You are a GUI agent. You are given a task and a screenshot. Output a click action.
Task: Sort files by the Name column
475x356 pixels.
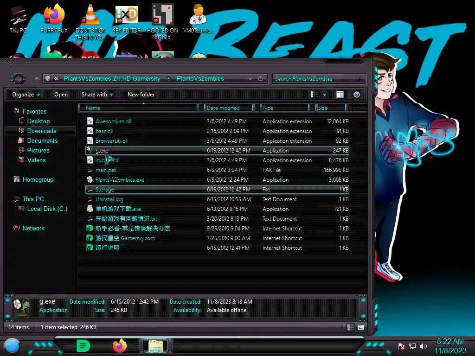(x=138, y=108)
